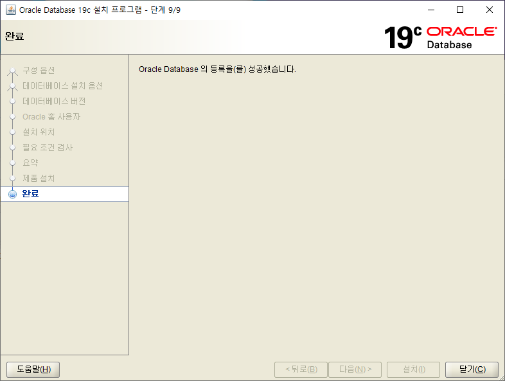Click the Oracle 19c Database logo

(440, 38)
